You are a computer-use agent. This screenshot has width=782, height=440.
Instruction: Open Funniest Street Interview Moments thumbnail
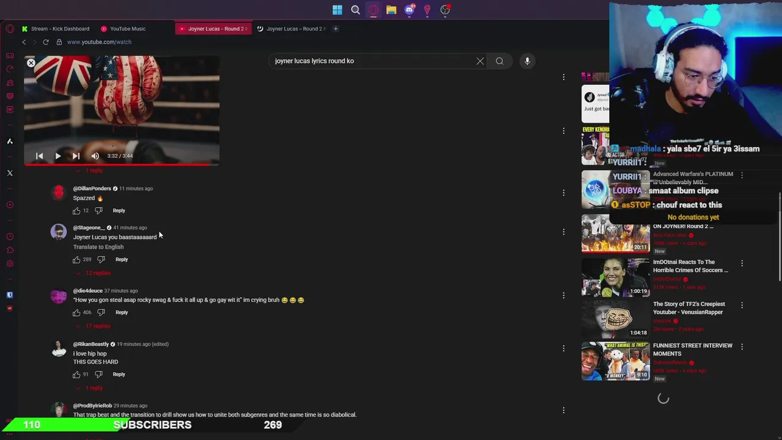615,361
